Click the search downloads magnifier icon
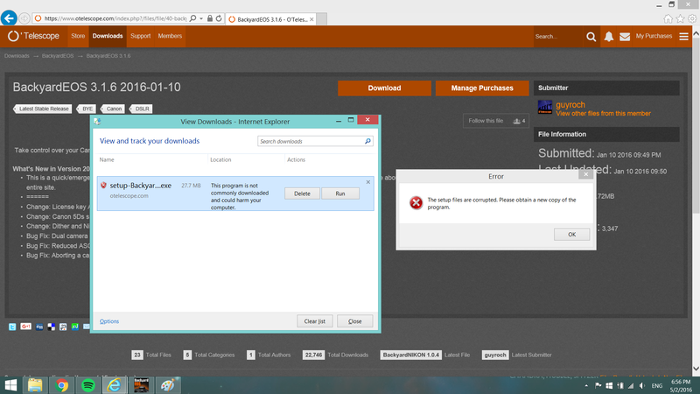 tap(367, 141)
